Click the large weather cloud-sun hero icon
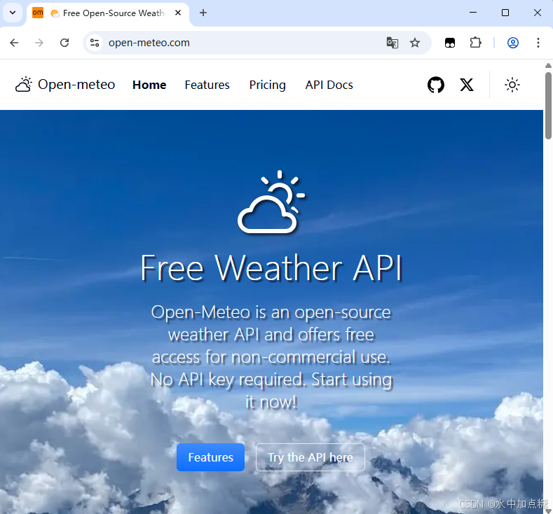Viewport: 553px width, 514px height. click(271, 202)
